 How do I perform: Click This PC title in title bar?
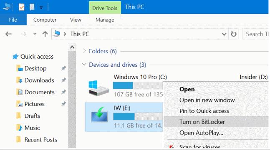point(135,7)
